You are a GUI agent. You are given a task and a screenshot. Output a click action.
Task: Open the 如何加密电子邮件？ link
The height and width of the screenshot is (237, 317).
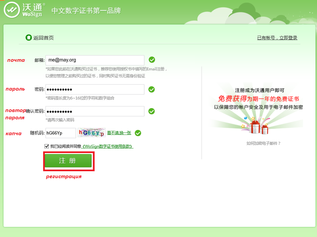pyautogui.click(x=263, y=143)
